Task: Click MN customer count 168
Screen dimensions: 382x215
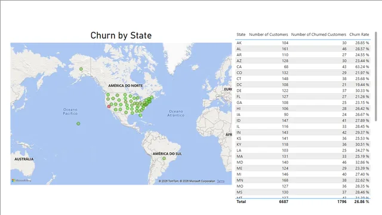Action: (285, 180)
